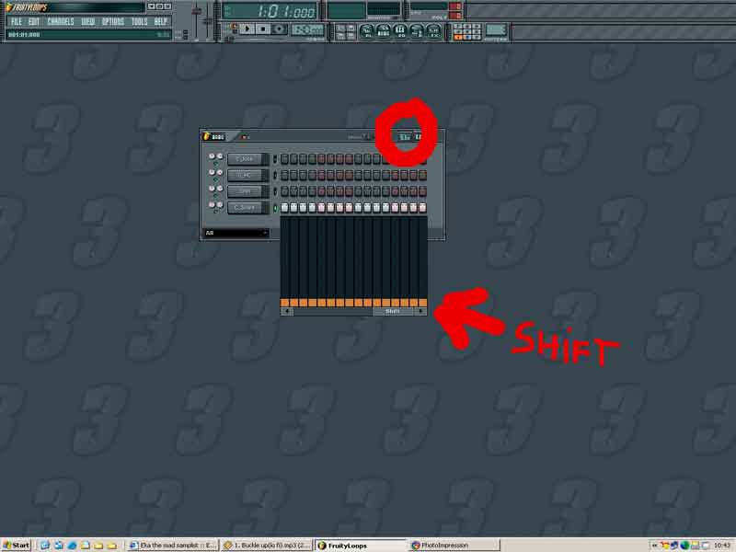Deselect the bottom channel's lit selector light
736x552 pixels.
[x=275, y=208]
